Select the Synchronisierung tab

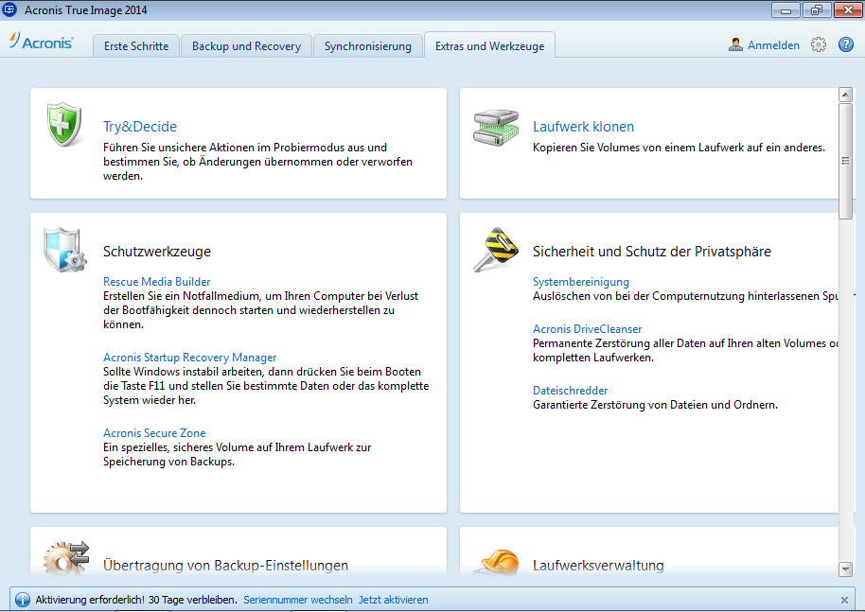point(367,45)
